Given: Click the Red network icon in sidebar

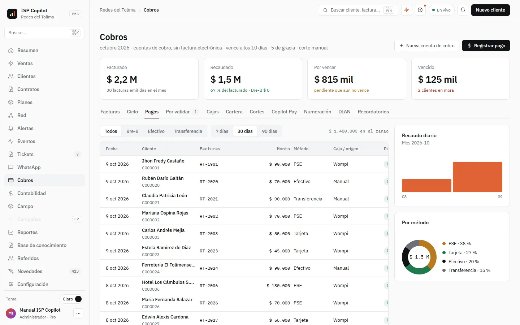Looking at the screenshot, I should [x=11, y=115].
